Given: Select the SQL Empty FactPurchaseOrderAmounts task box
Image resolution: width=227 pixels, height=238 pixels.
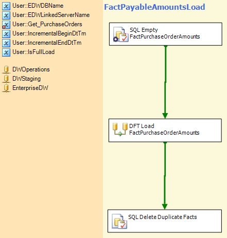Looking at the screenshot, I should (166, 34).
